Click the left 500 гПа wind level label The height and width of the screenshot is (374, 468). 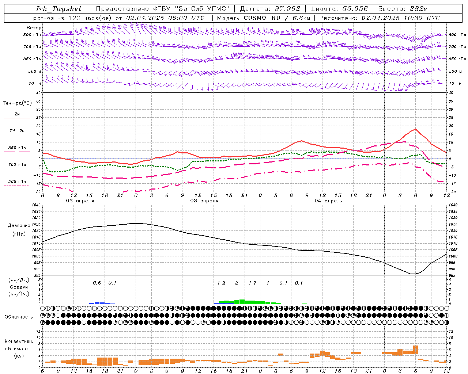pos(32,35)
